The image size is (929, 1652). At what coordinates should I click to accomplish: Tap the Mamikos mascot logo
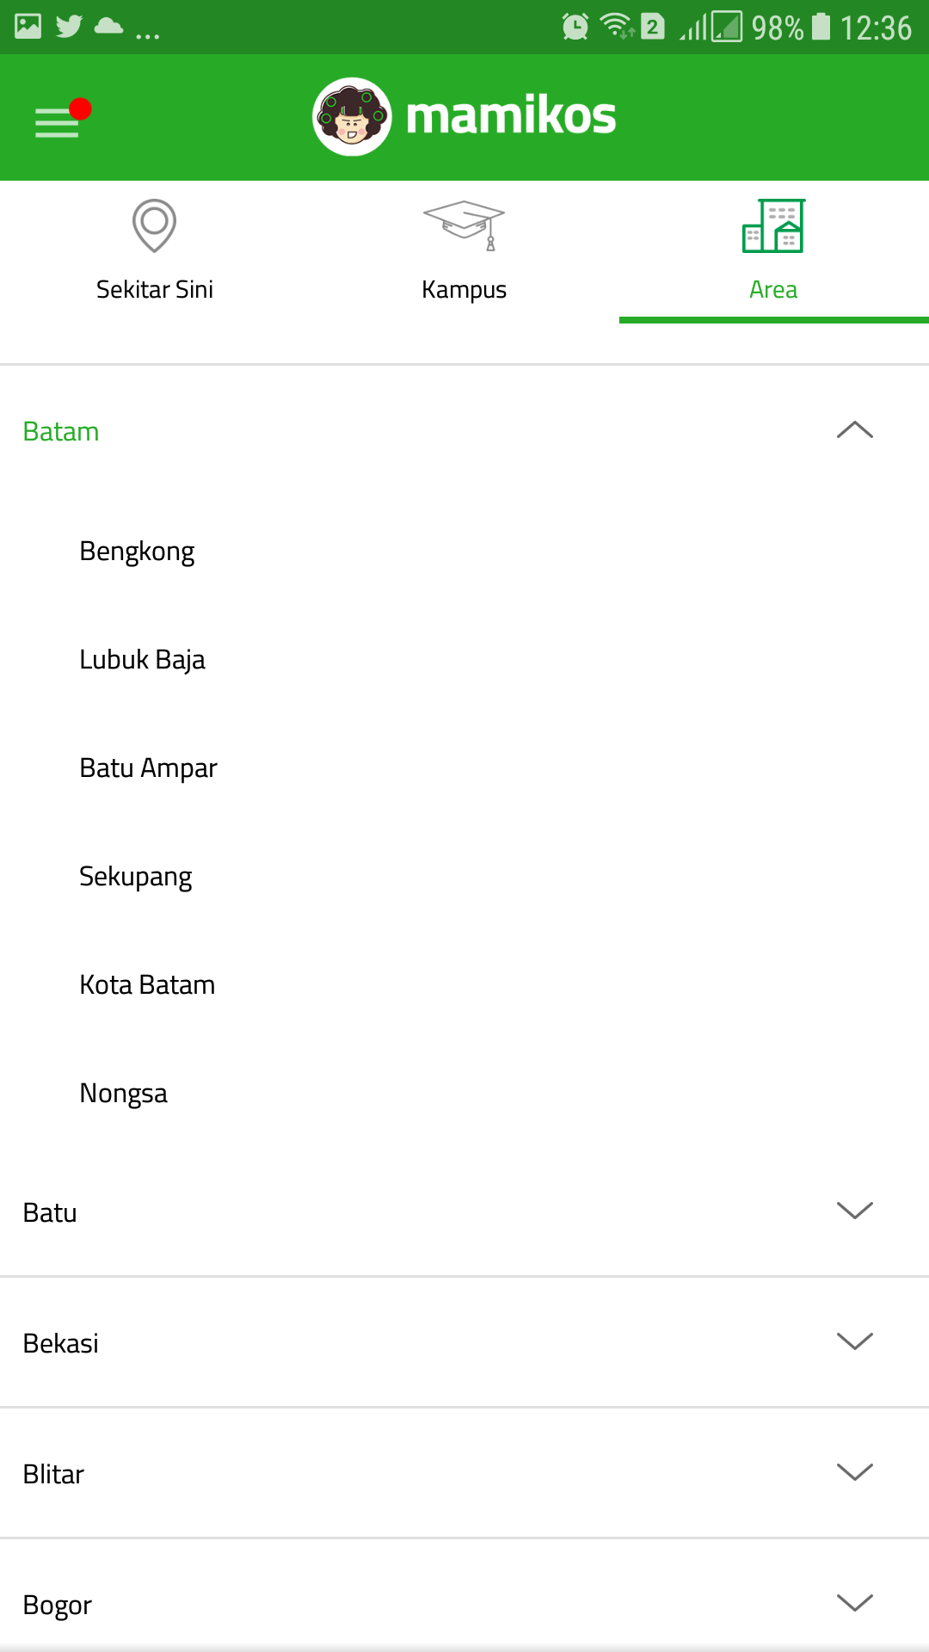(x=352, y=117)
